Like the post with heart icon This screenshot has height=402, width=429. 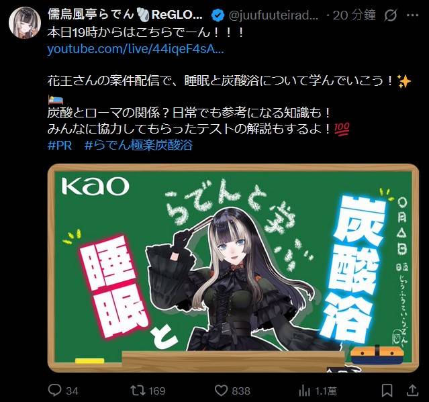click(x=221, y=390)
